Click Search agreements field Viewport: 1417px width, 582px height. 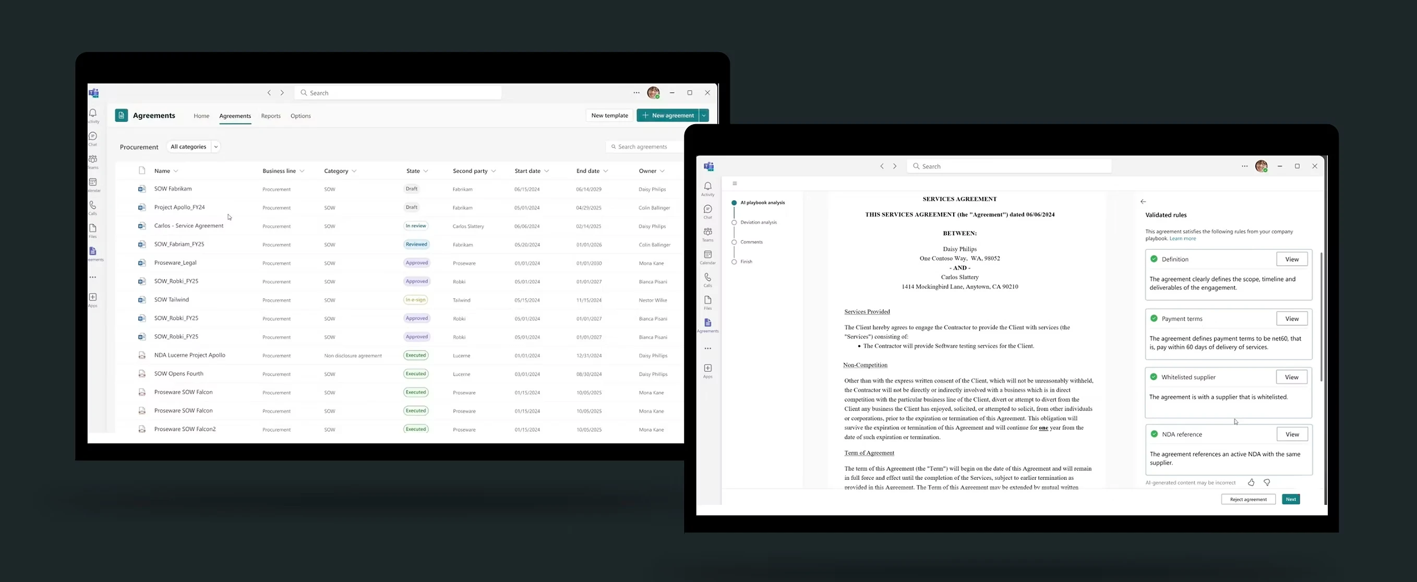tap(644, 147)
